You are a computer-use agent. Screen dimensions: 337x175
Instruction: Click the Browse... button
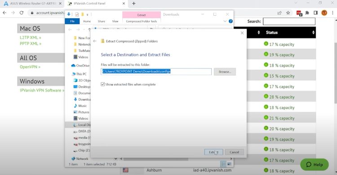(x=225, y=72)
